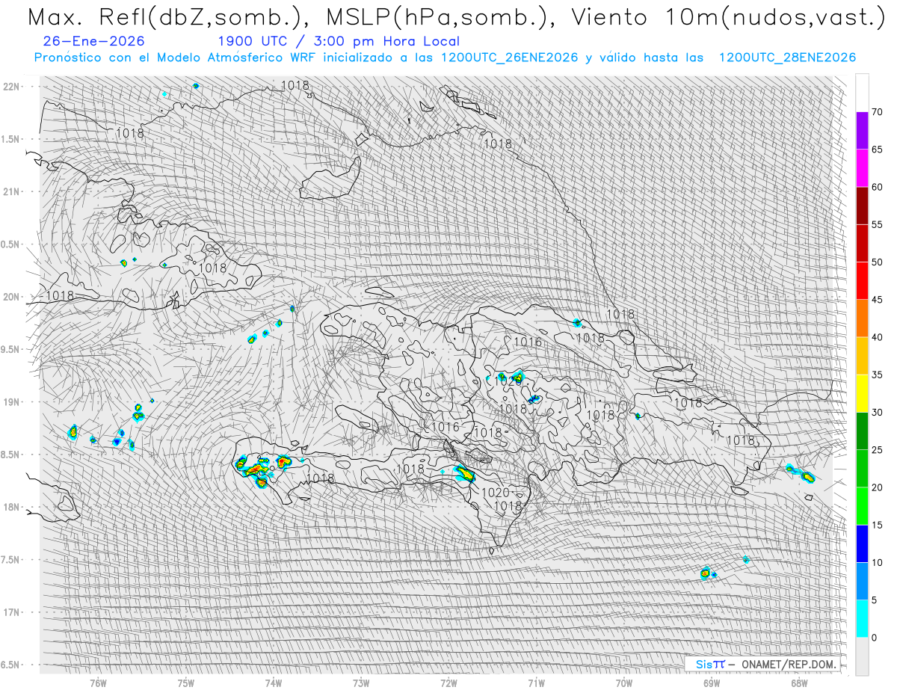Click the purple 65–70 dBZ colorbar segment
Image resolution: width=897 pixels, height=693 pixels.
862,131
